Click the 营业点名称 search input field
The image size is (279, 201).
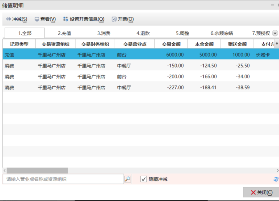pyautogui.click(x=63, y=179)
